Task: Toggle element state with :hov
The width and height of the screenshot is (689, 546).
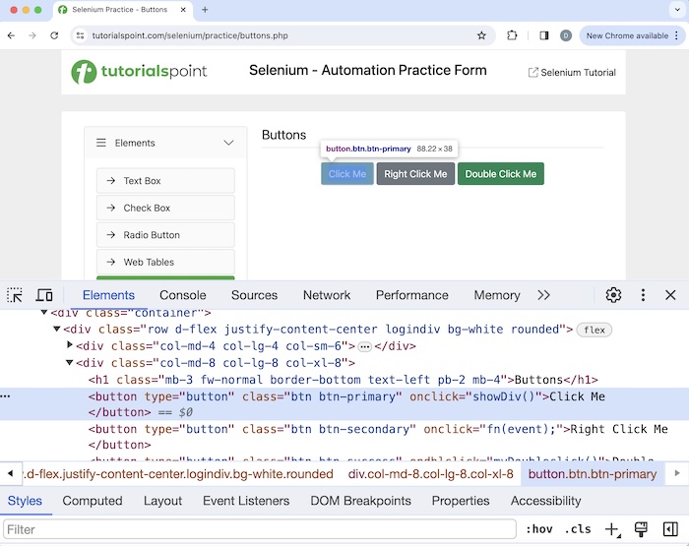Action: click(538, 529)
